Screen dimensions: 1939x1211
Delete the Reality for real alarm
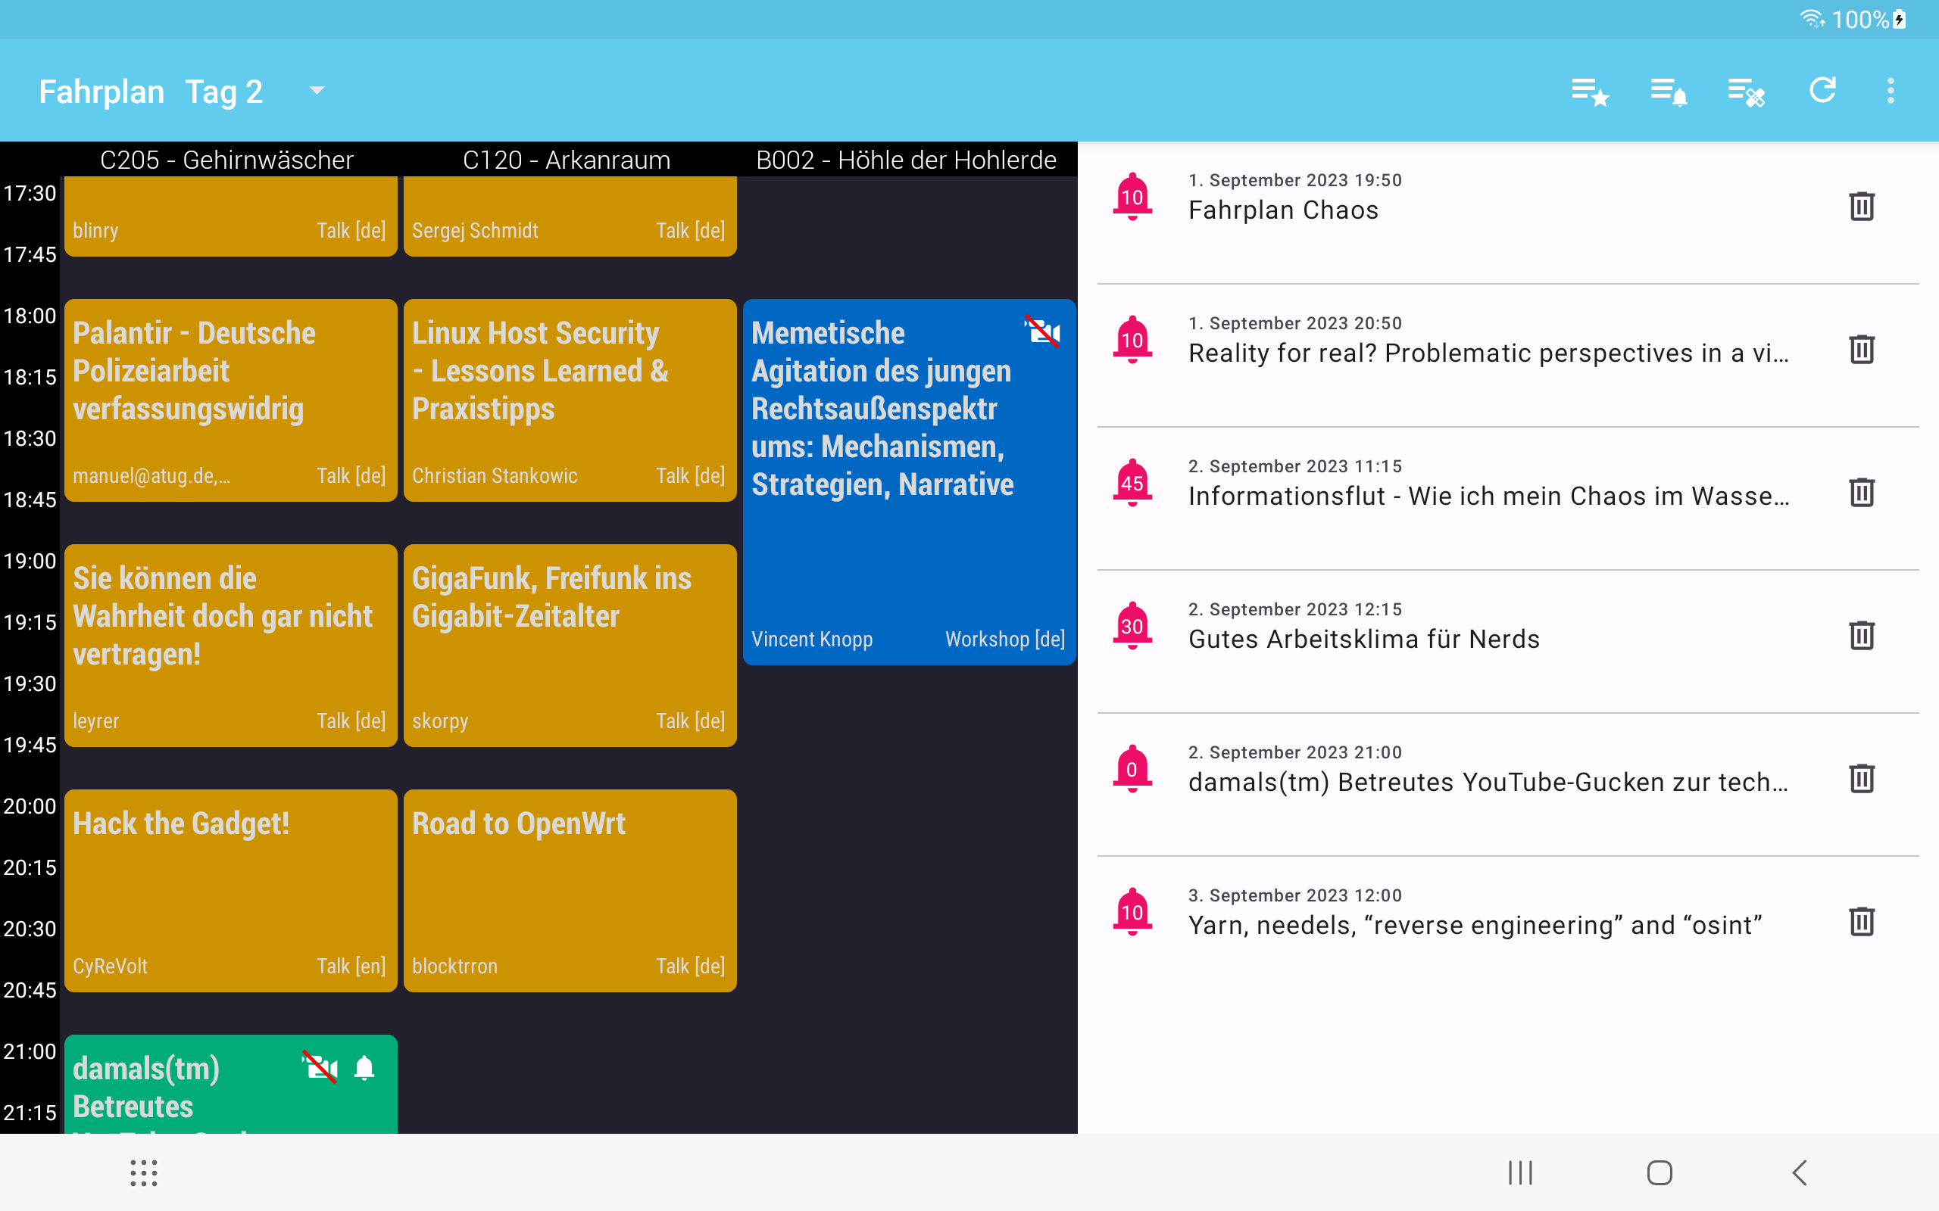point(1861,350)
